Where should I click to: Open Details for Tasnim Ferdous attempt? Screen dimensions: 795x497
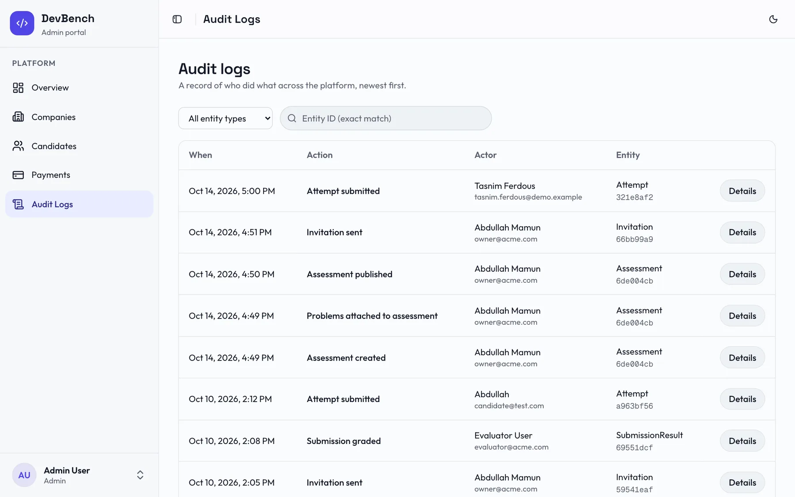tap(742, 191)
